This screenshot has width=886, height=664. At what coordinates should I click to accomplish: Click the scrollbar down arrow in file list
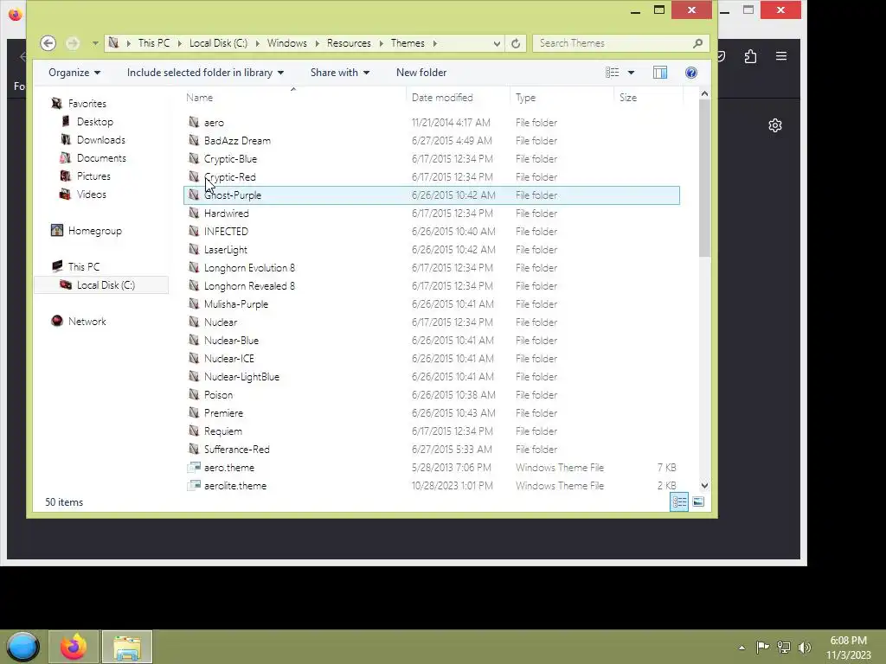tap(704, 486)
